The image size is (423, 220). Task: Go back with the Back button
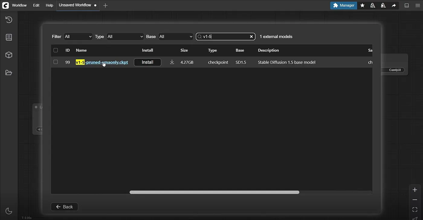click(64, 207)
